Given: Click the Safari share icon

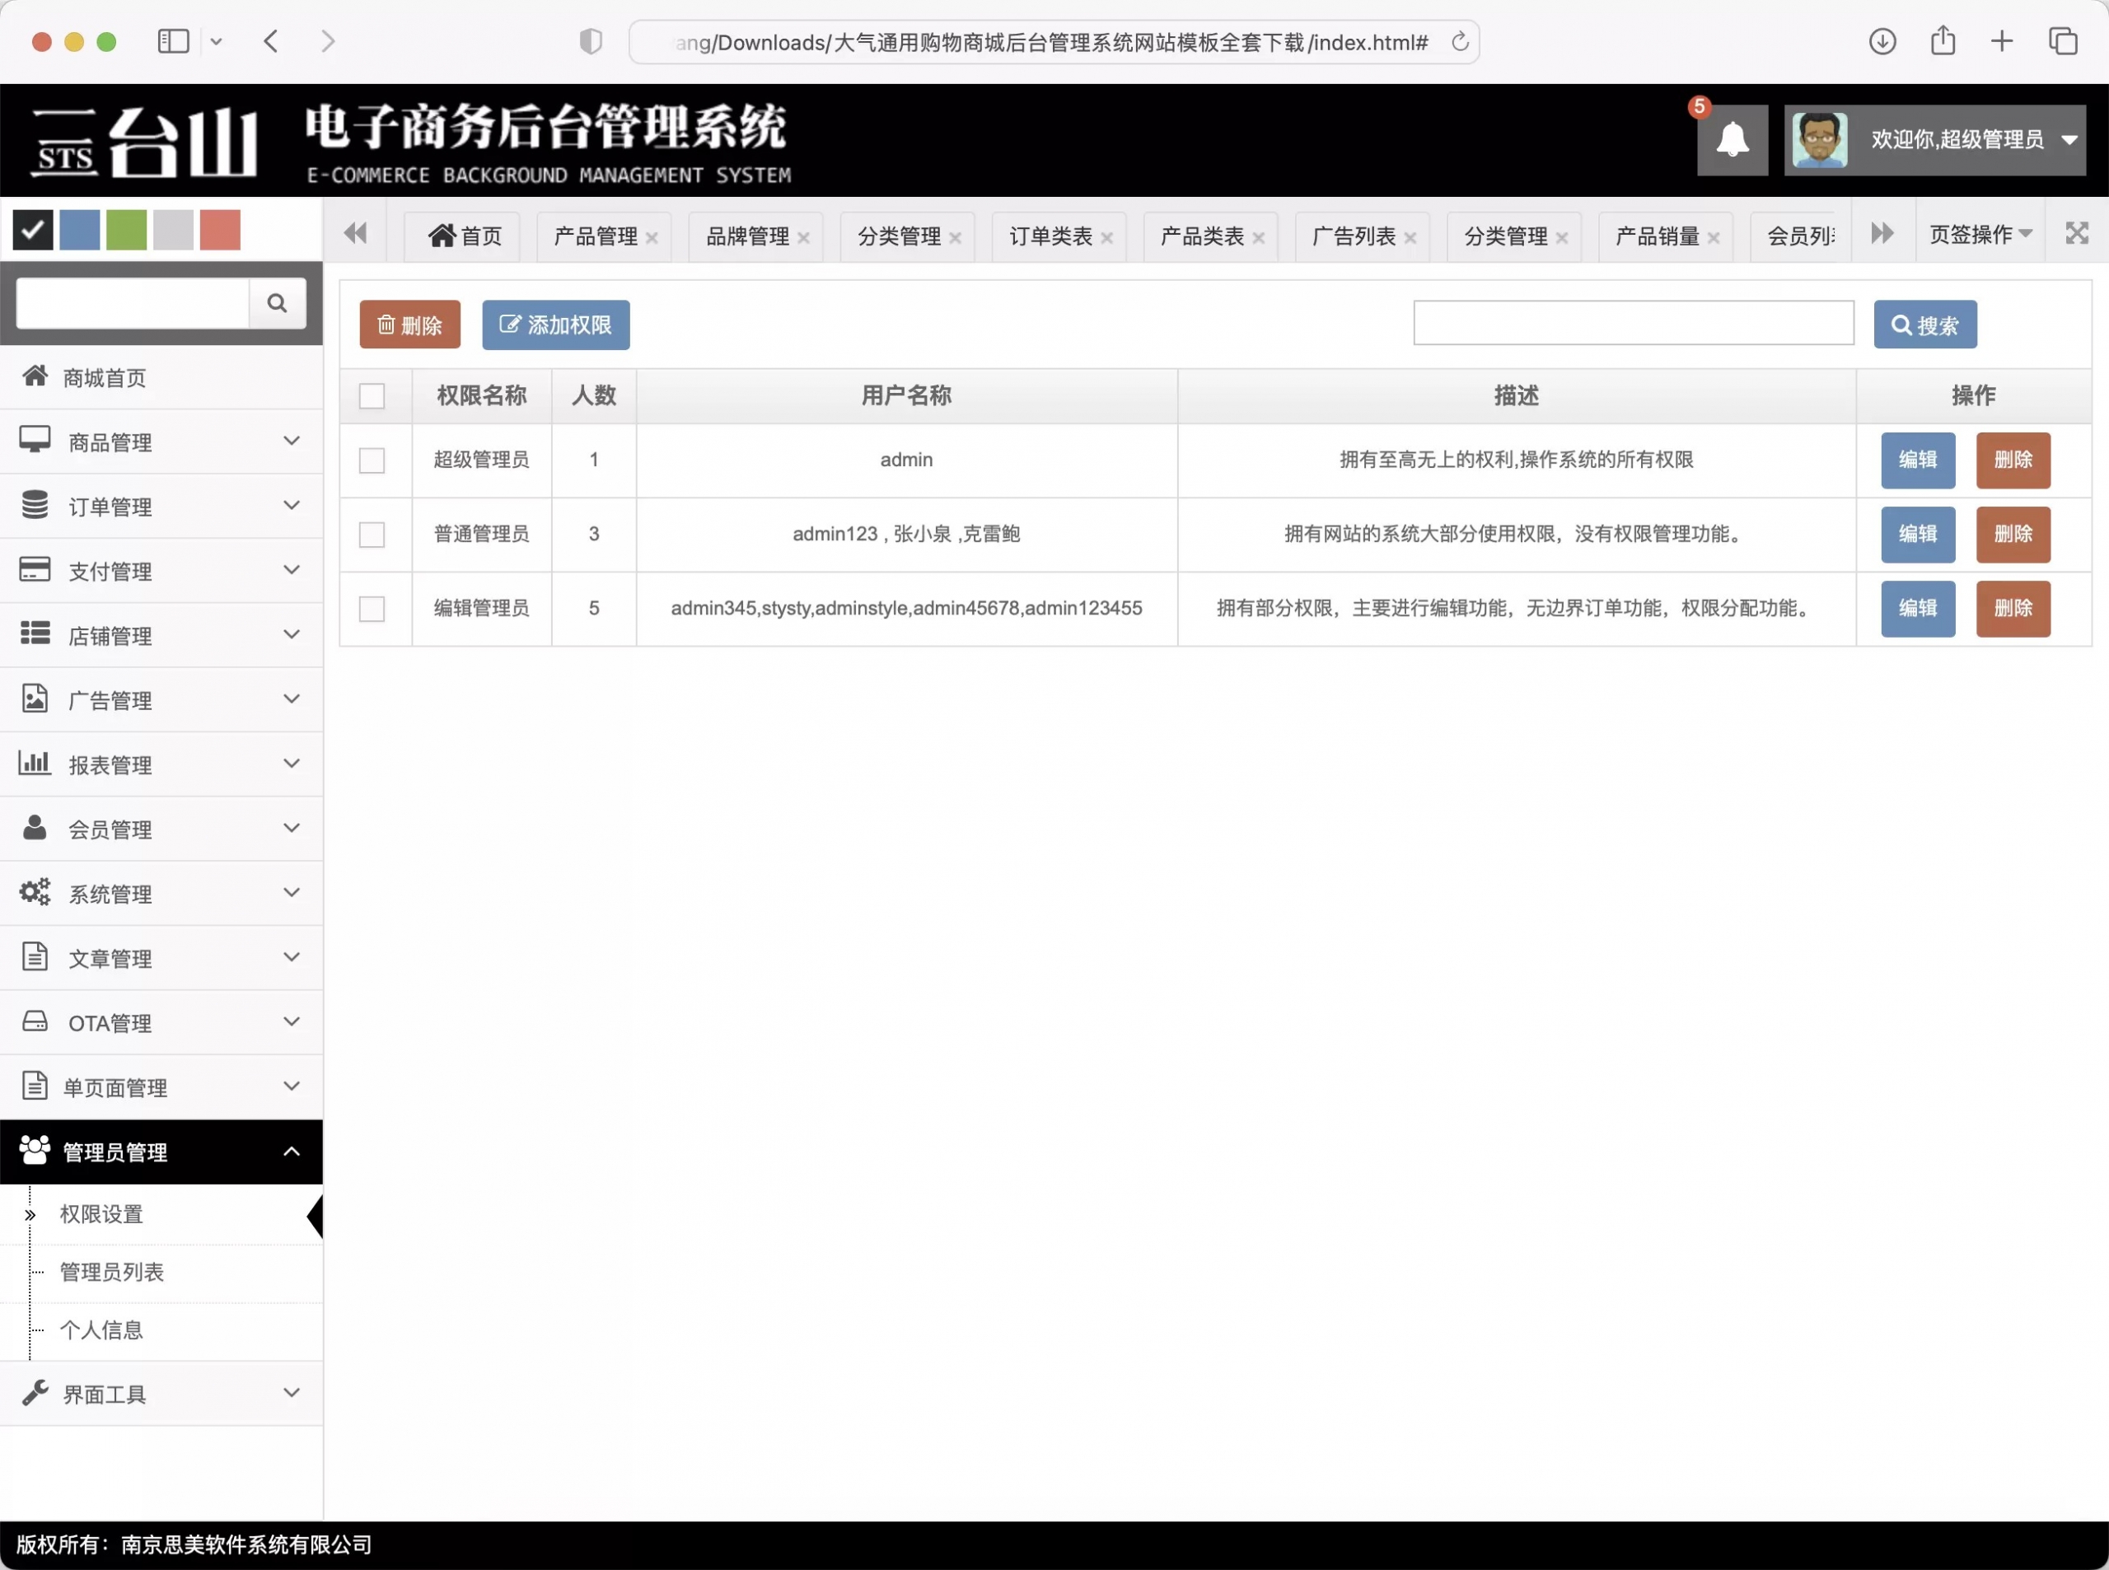Looking at the screenshot, I should [1943, 42].
